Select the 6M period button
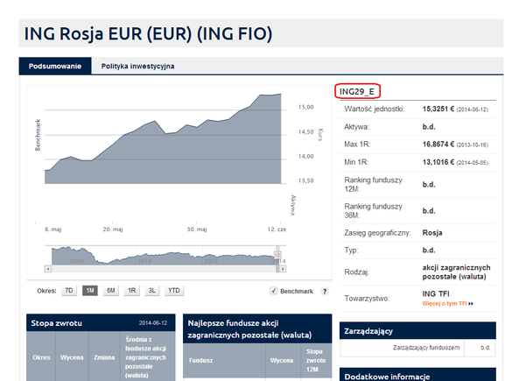 (110, 291)
